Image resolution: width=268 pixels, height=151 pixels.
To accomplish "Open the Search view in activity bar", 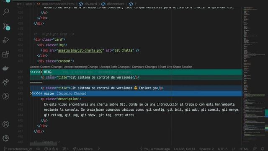I will point(6,12).
